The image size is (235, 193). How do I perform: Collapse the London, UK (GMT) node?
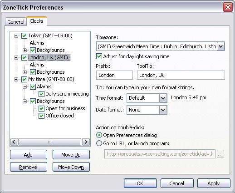[16, 58]
